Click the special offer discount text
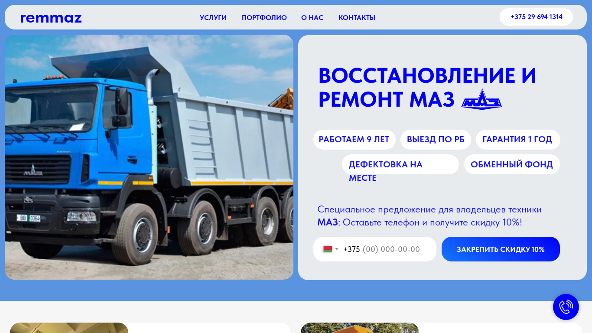 click(x=429, y=216)
